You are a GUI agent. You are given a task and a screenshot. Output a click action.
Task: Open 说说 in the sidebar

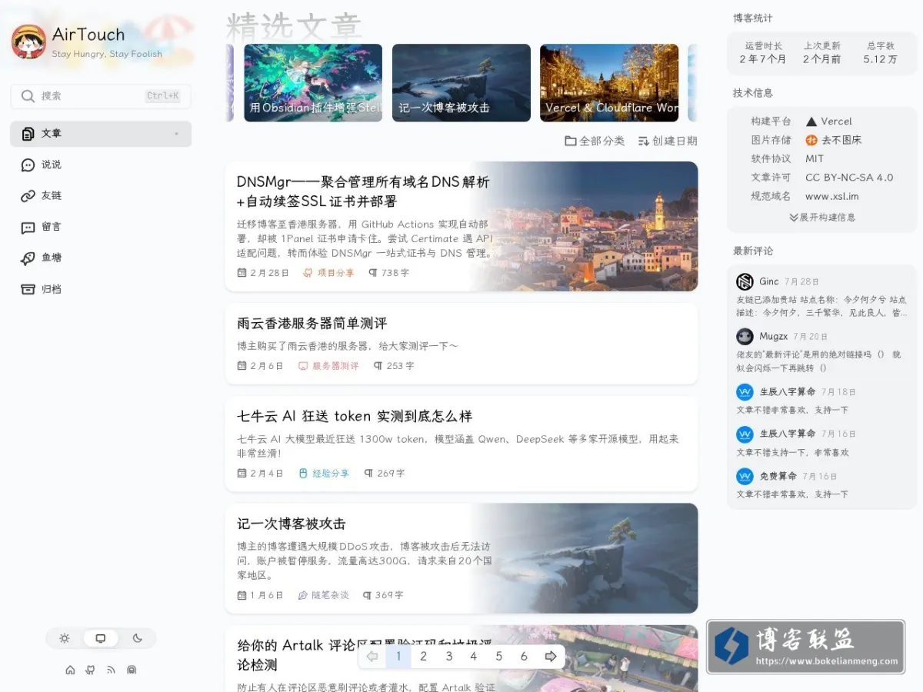tap(101, 165)
